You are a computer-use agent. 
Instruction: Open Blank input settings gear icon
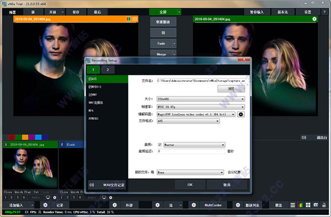pos(111,197)
